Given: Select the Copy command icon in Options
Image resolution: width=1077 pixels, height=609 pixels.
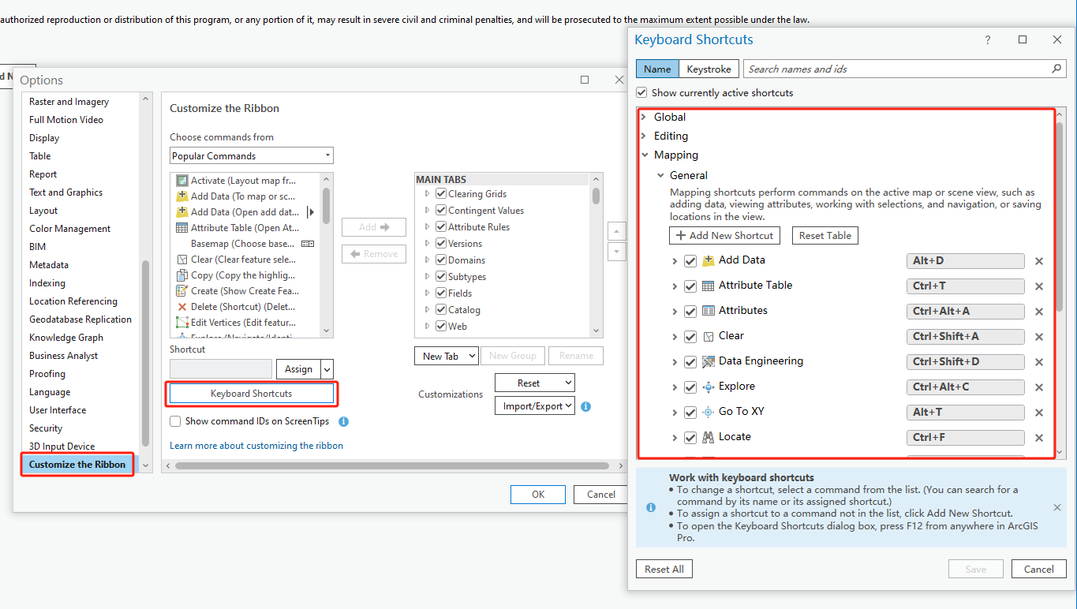Looking at the screenshot, I should 182,275.
